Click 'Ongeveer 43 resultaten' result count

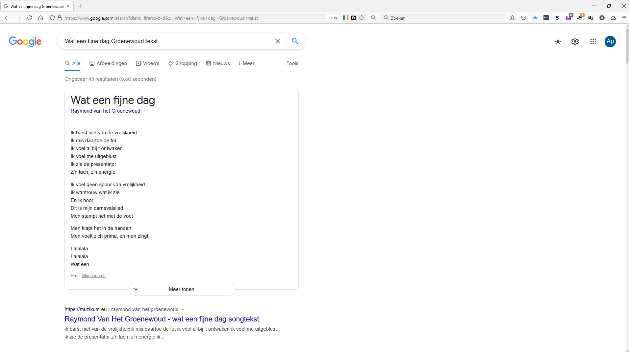coord(110,79)
